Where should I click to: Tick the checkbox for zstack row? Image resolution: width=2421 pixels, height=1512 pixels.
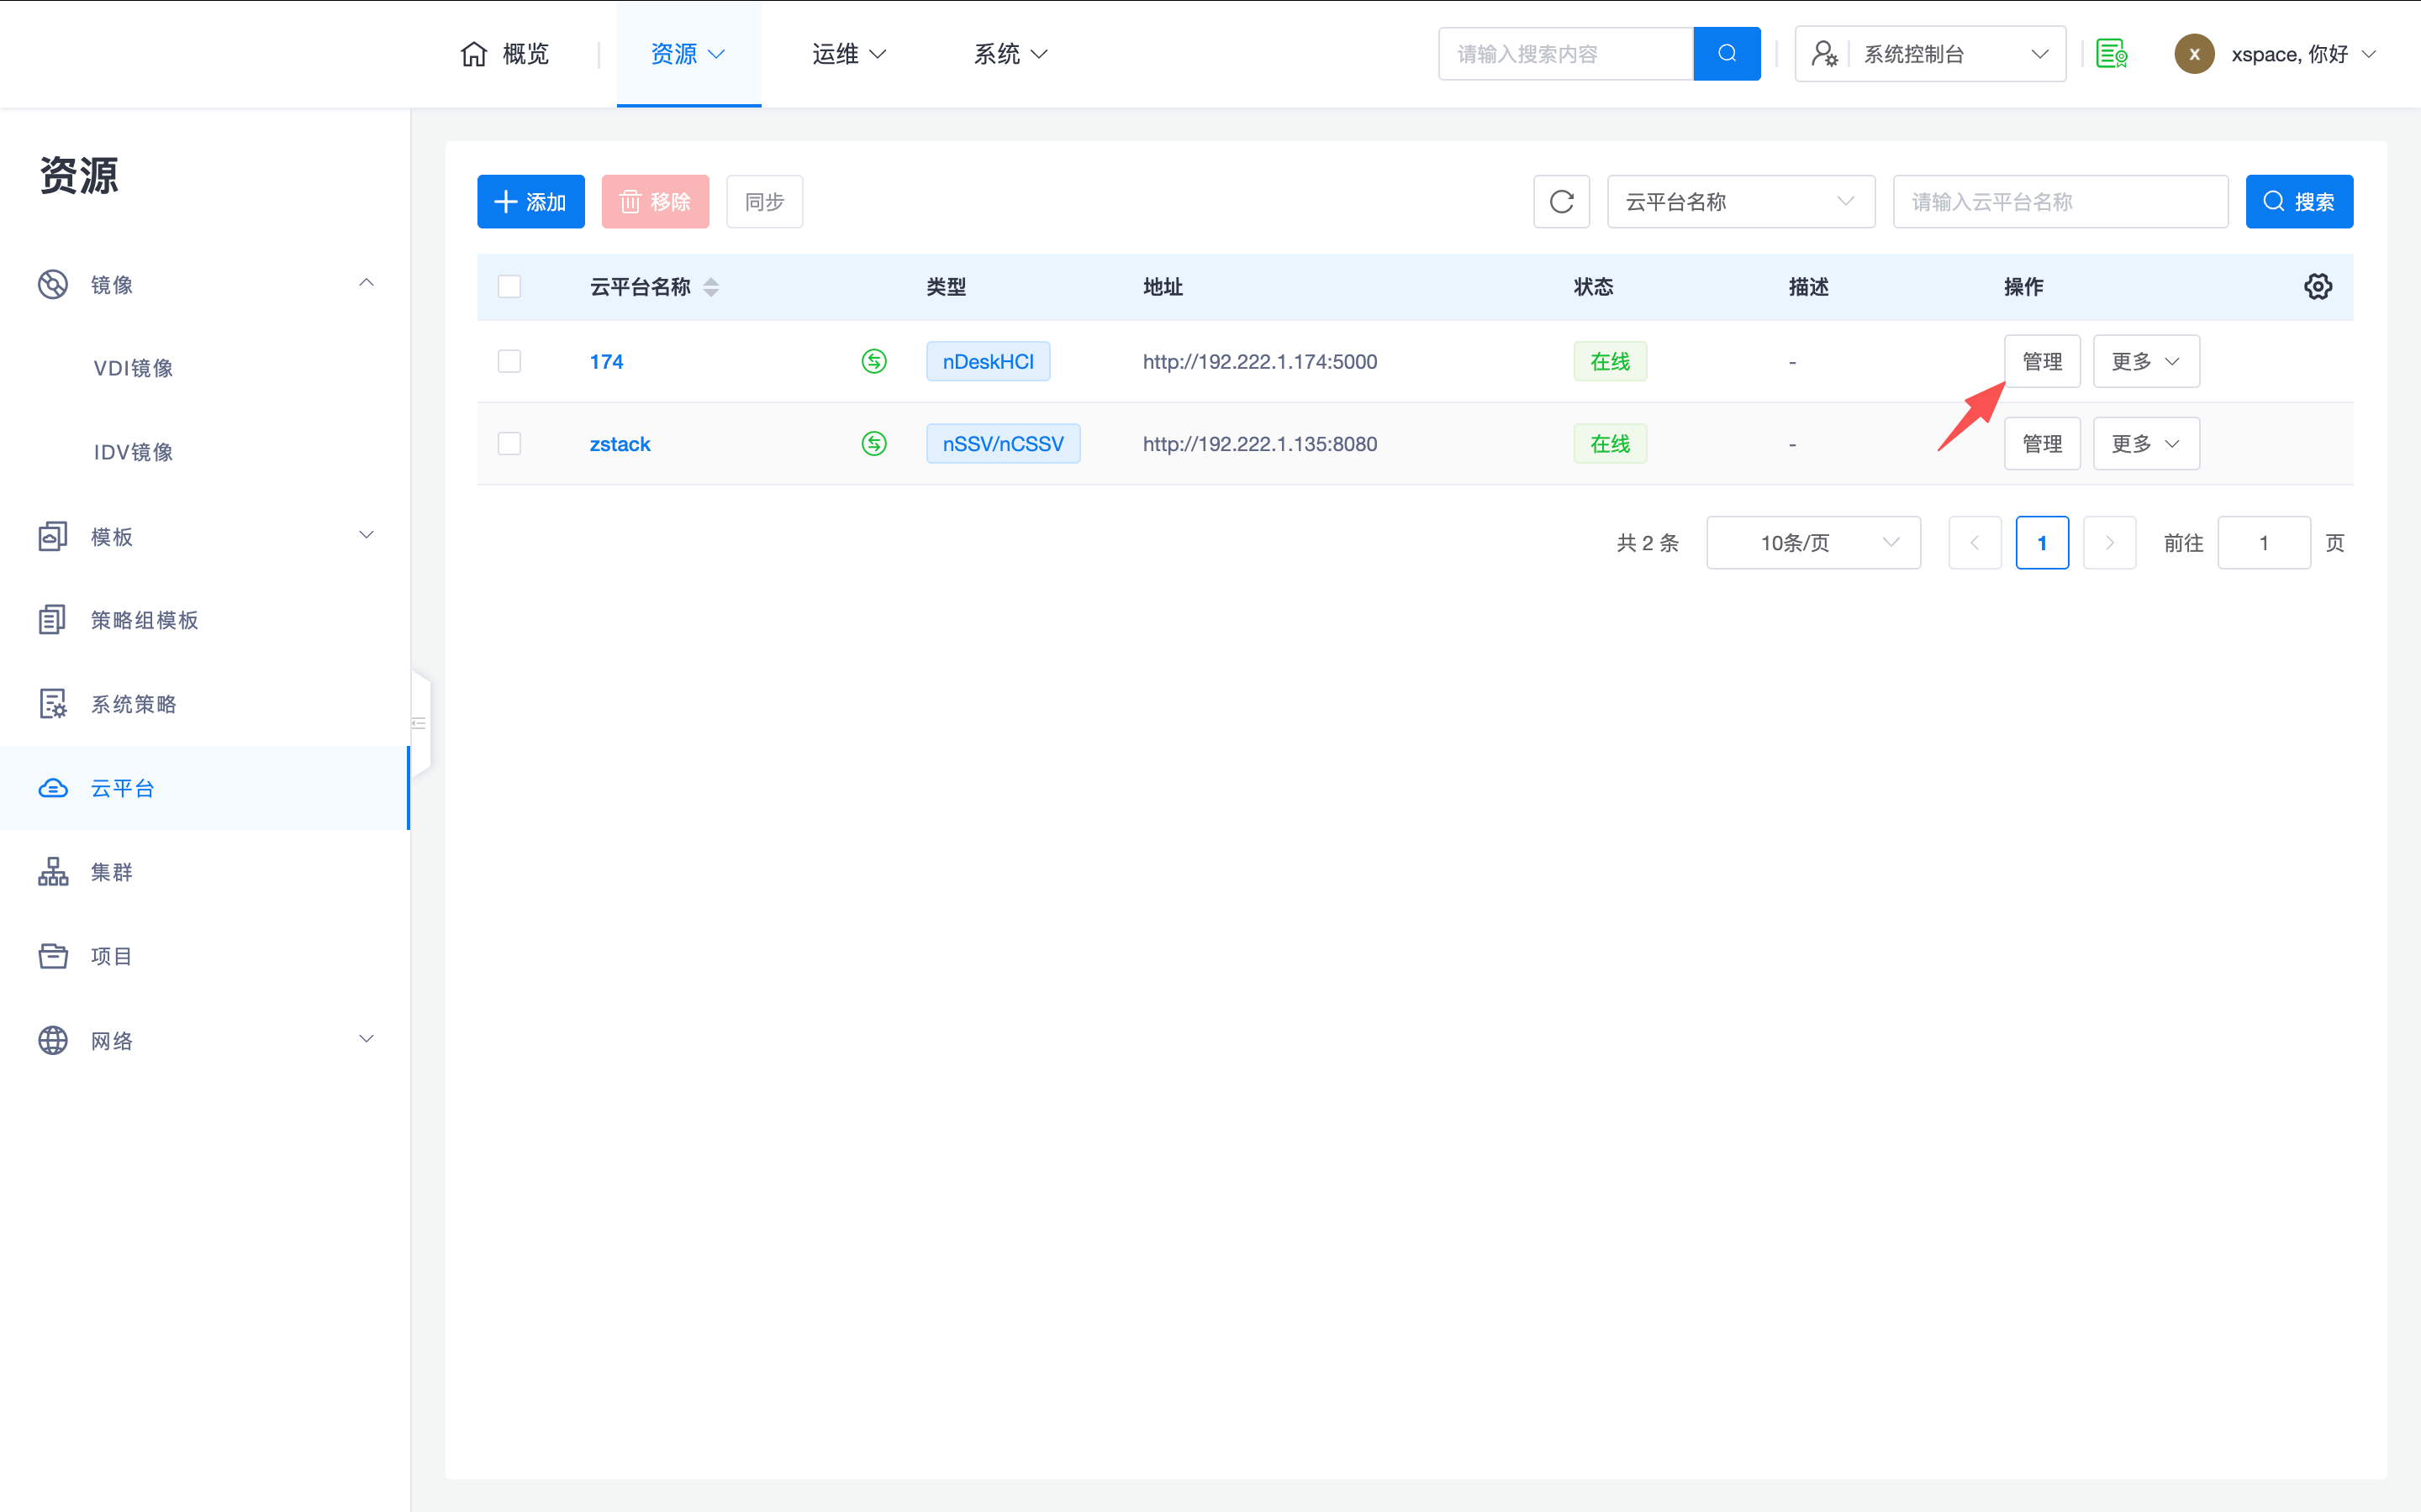pos(509,444)
